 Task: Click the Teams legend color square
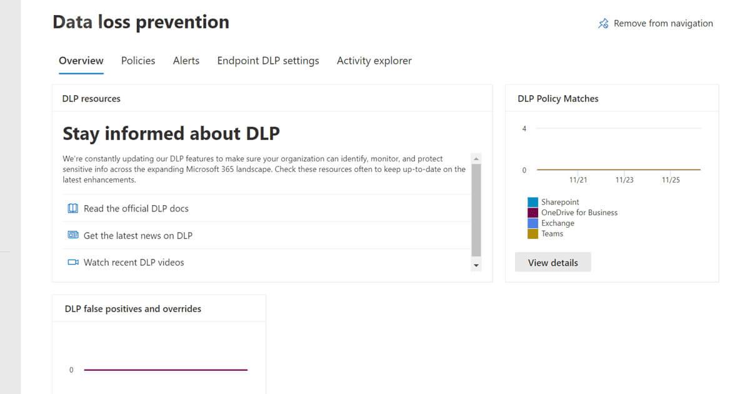click(x=532, y=234)
